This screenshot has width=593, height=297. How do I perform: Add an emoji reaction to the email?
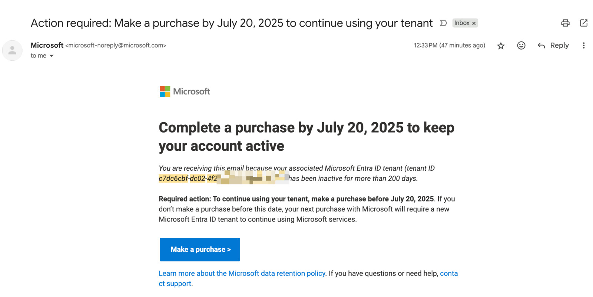(521, 45)
